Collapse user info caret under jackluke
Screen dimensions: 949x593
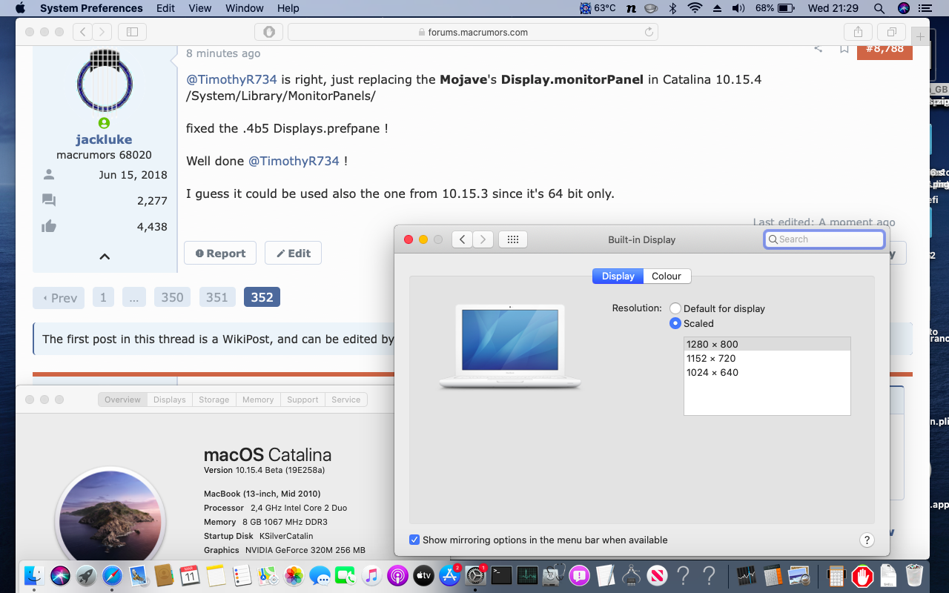(105, 256)
